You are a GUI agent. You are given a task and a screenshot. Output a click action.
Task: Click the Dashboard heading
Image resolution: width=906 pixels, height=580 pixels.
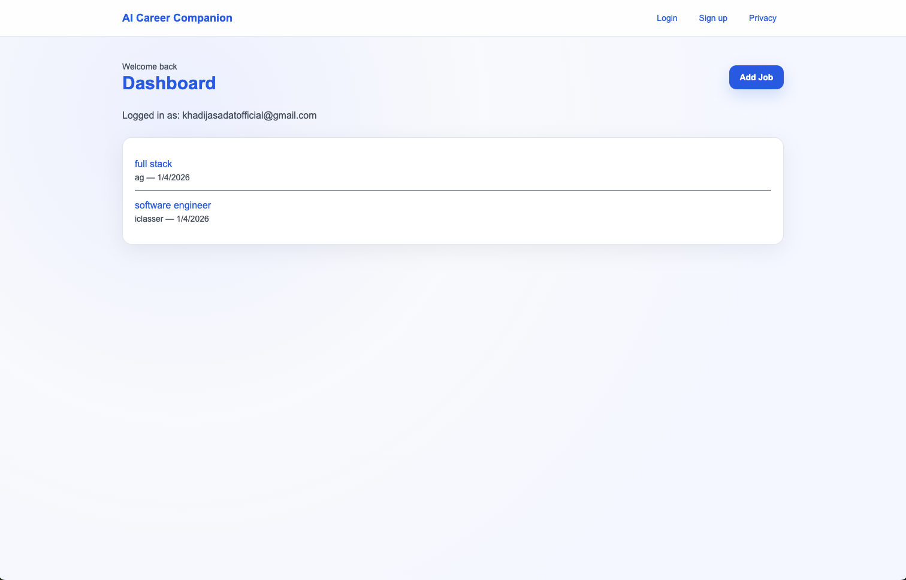tap(169, 83)
